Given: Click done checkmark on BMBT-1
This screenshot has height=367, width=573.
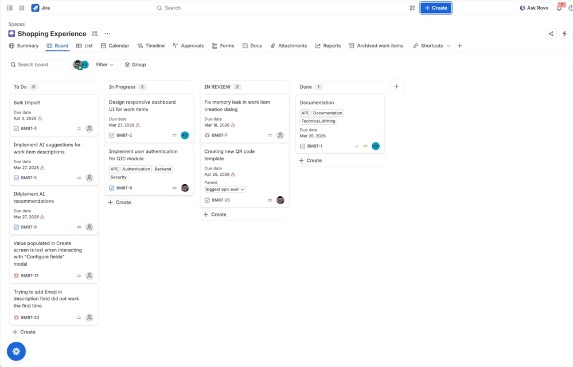Looking at the screenshot, I should pyautogui.click(x=357, y=146).
